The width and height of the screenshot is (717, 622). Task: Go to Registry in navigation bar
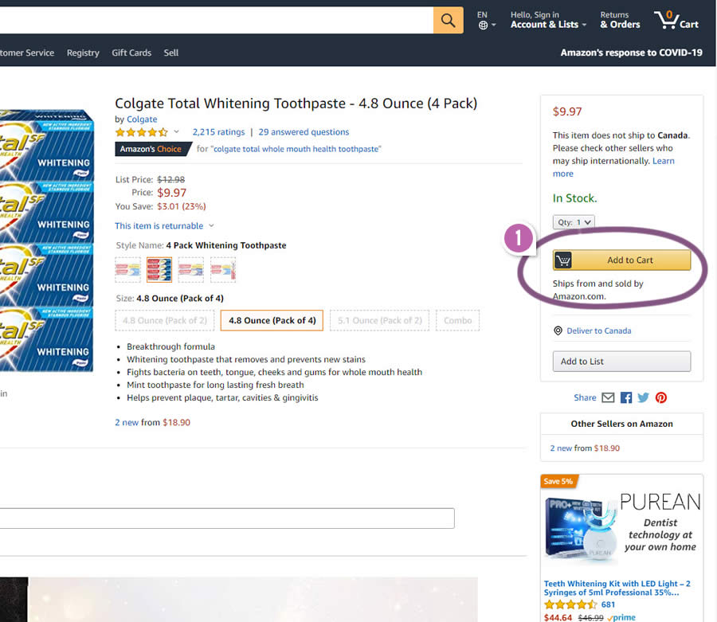pyautogui.click(x=83, y=53)
